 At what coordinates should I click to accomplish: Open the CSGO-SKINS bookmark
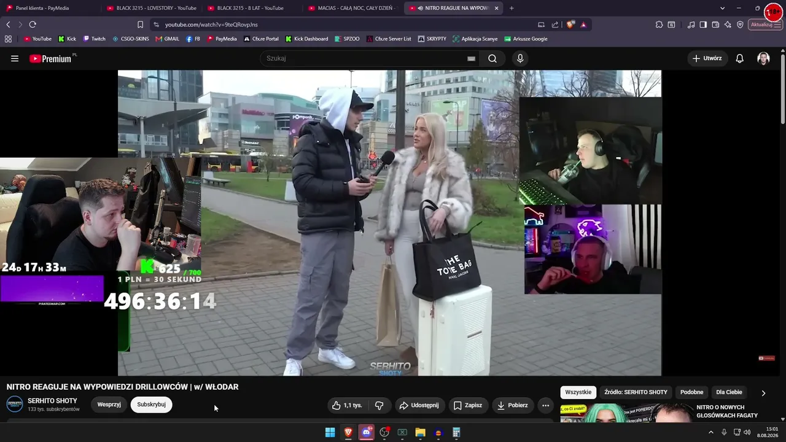pyautogui.click(x=131, y=39)
